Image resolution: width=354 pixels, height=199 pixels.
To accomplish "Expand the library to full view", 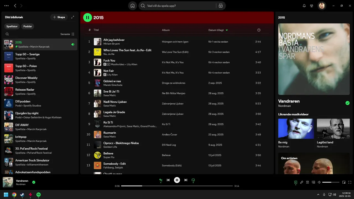I will coord(73,17).
